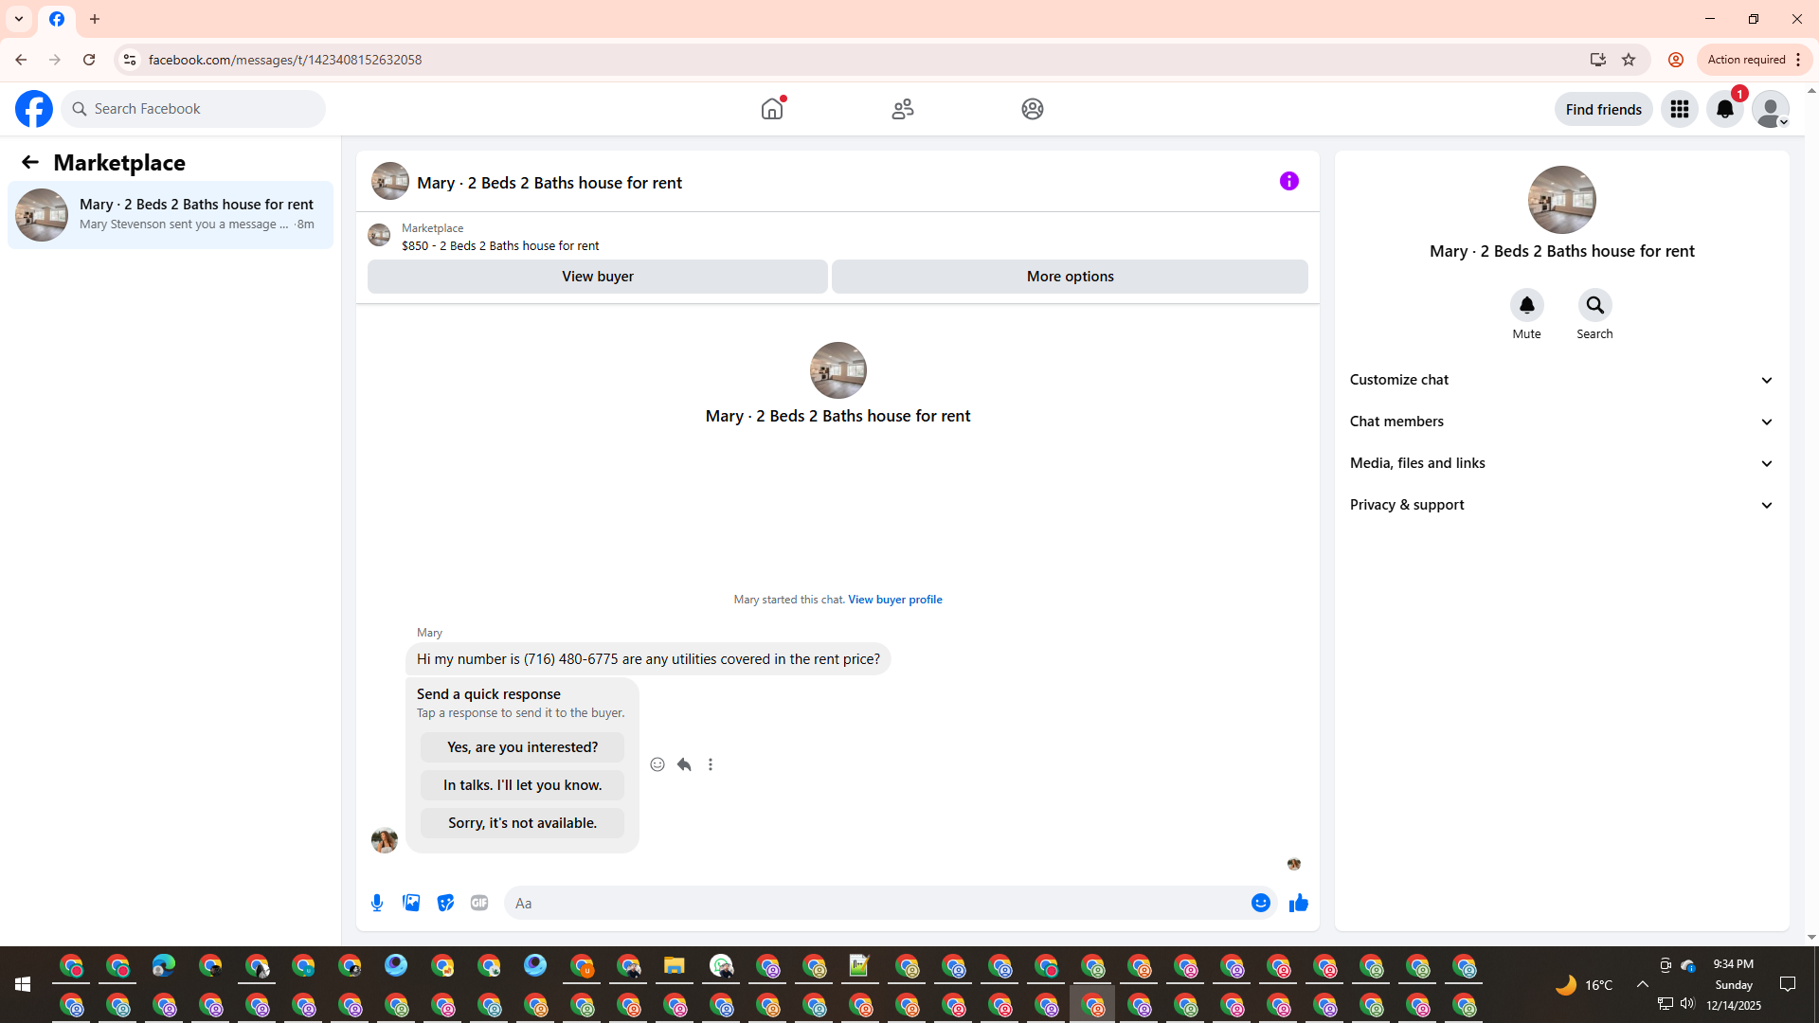Click the voice clip microphone icon
Viewport: 1819px width, 1023px height.
tap(377, 903)
